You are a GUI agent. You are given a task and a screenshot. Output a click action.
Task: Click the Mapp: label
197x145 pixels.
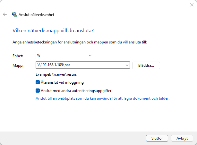pos(18,65)
